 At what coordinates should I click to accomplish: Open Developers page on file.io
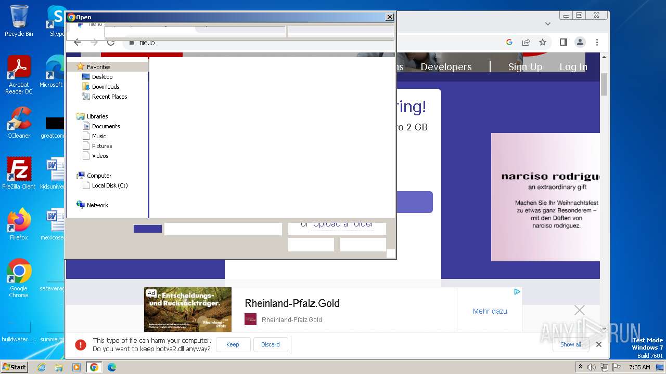pos(446,66)
